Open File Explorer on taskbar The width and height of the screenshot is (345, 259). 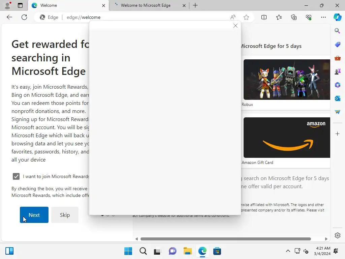(187, 251)
